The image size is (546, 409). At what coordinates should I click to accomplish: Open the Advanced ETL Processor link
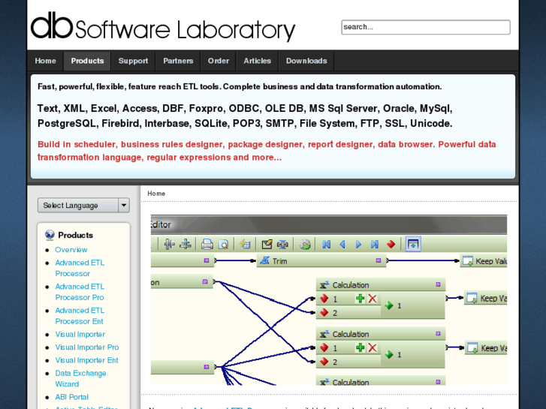coord(80,268)
